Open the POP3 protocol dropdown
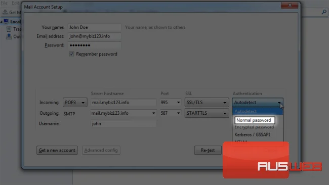The image size is (329, 185). coord(75,103)
